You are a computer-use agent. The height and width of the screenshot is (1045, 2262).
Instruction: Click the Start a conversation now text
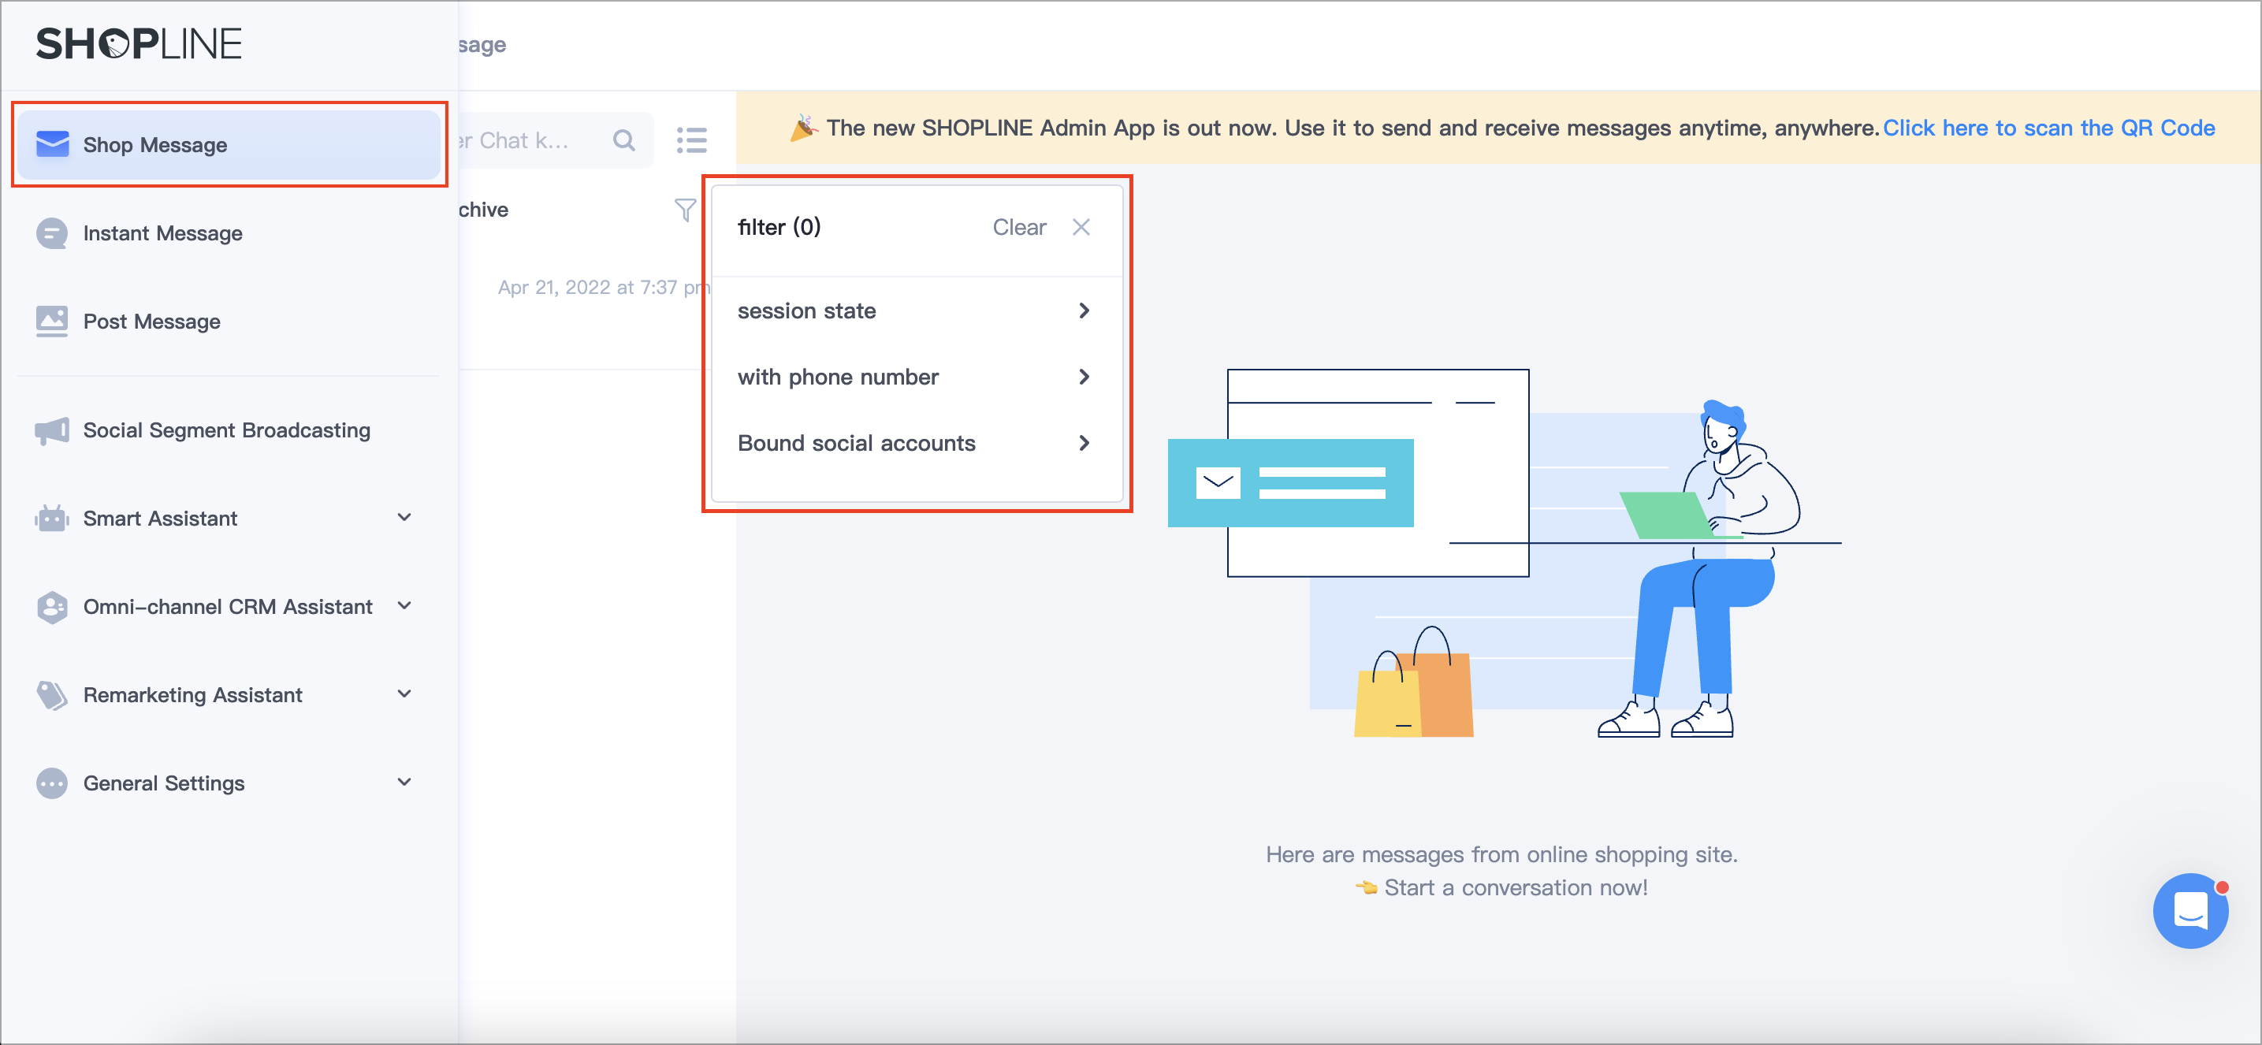(x=1515, y=888)
